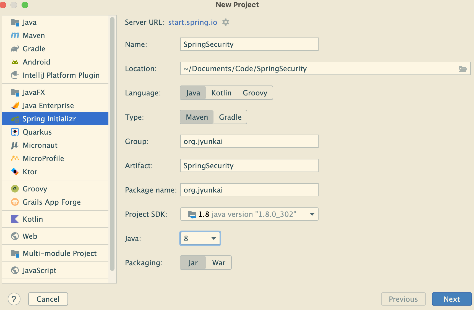Image resolution: width=474 pixels, height=310 pixels.
Task: Click the Micronaut mu icon
Action: point(15,145)
